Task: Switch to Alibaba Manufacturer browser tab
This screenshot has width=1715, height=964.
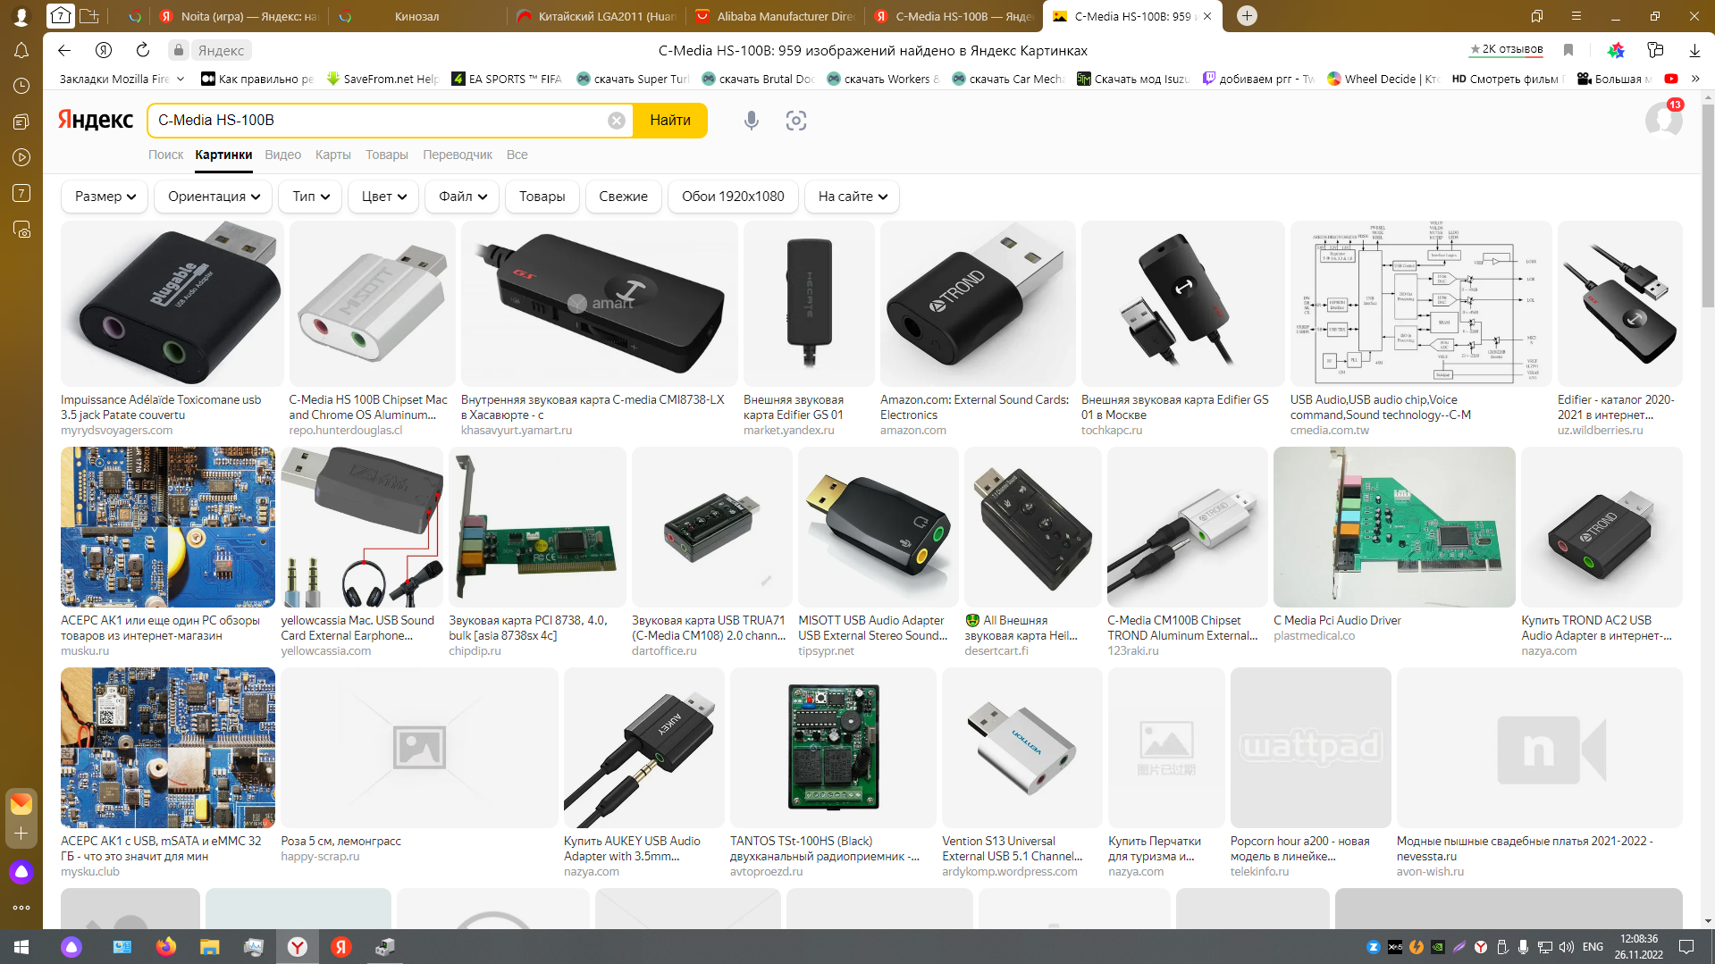Action: [x=776, y=16]
